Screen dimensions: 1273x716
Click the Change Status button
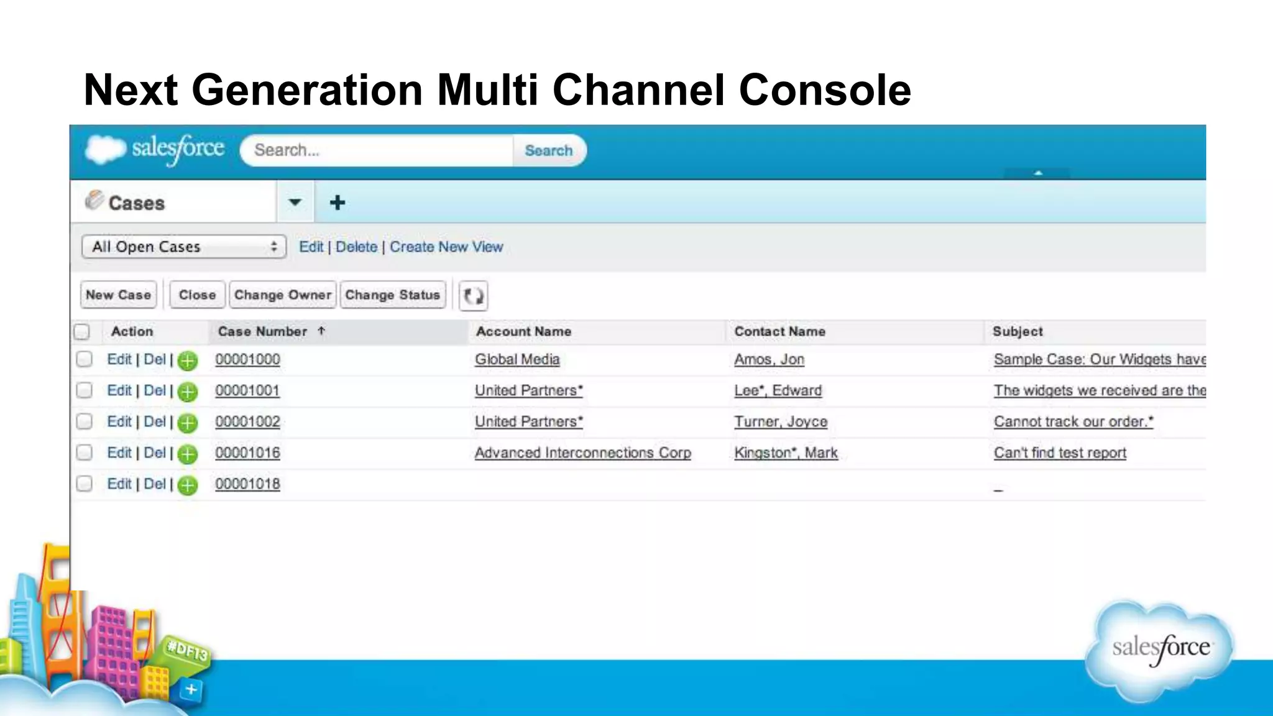[393, 295]
